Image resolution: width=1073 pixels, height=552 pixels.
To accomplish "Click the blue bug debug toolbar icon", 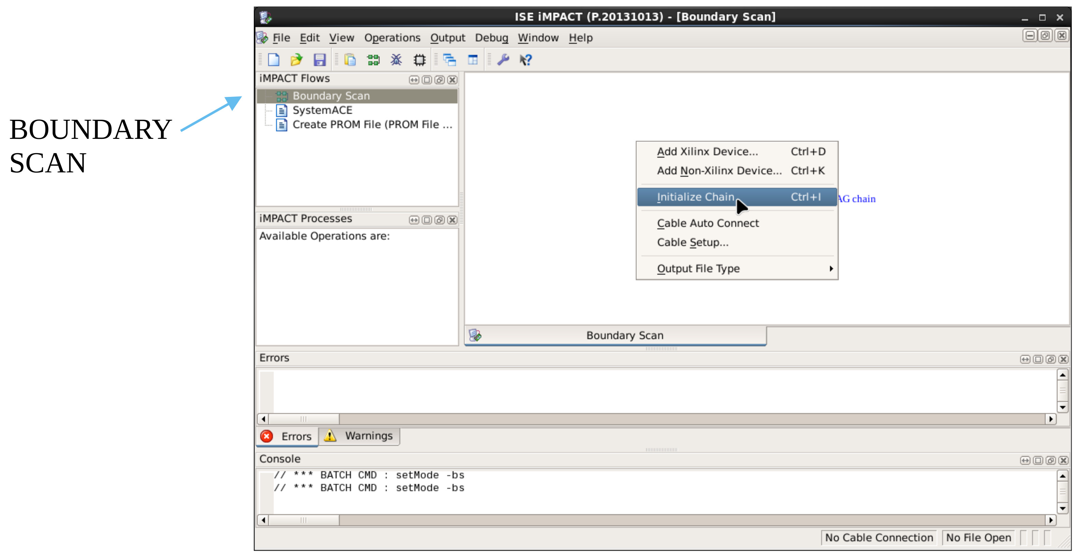I will (396, 60).
